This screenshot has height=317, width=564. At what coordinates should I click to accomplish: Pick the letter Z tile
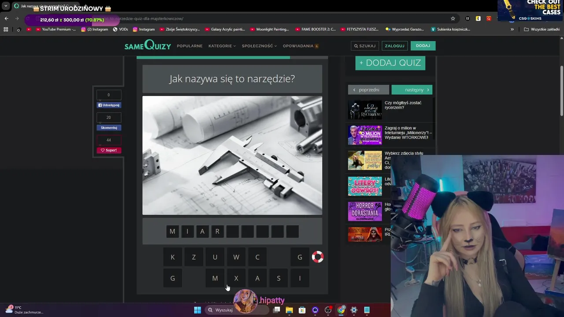194,257
